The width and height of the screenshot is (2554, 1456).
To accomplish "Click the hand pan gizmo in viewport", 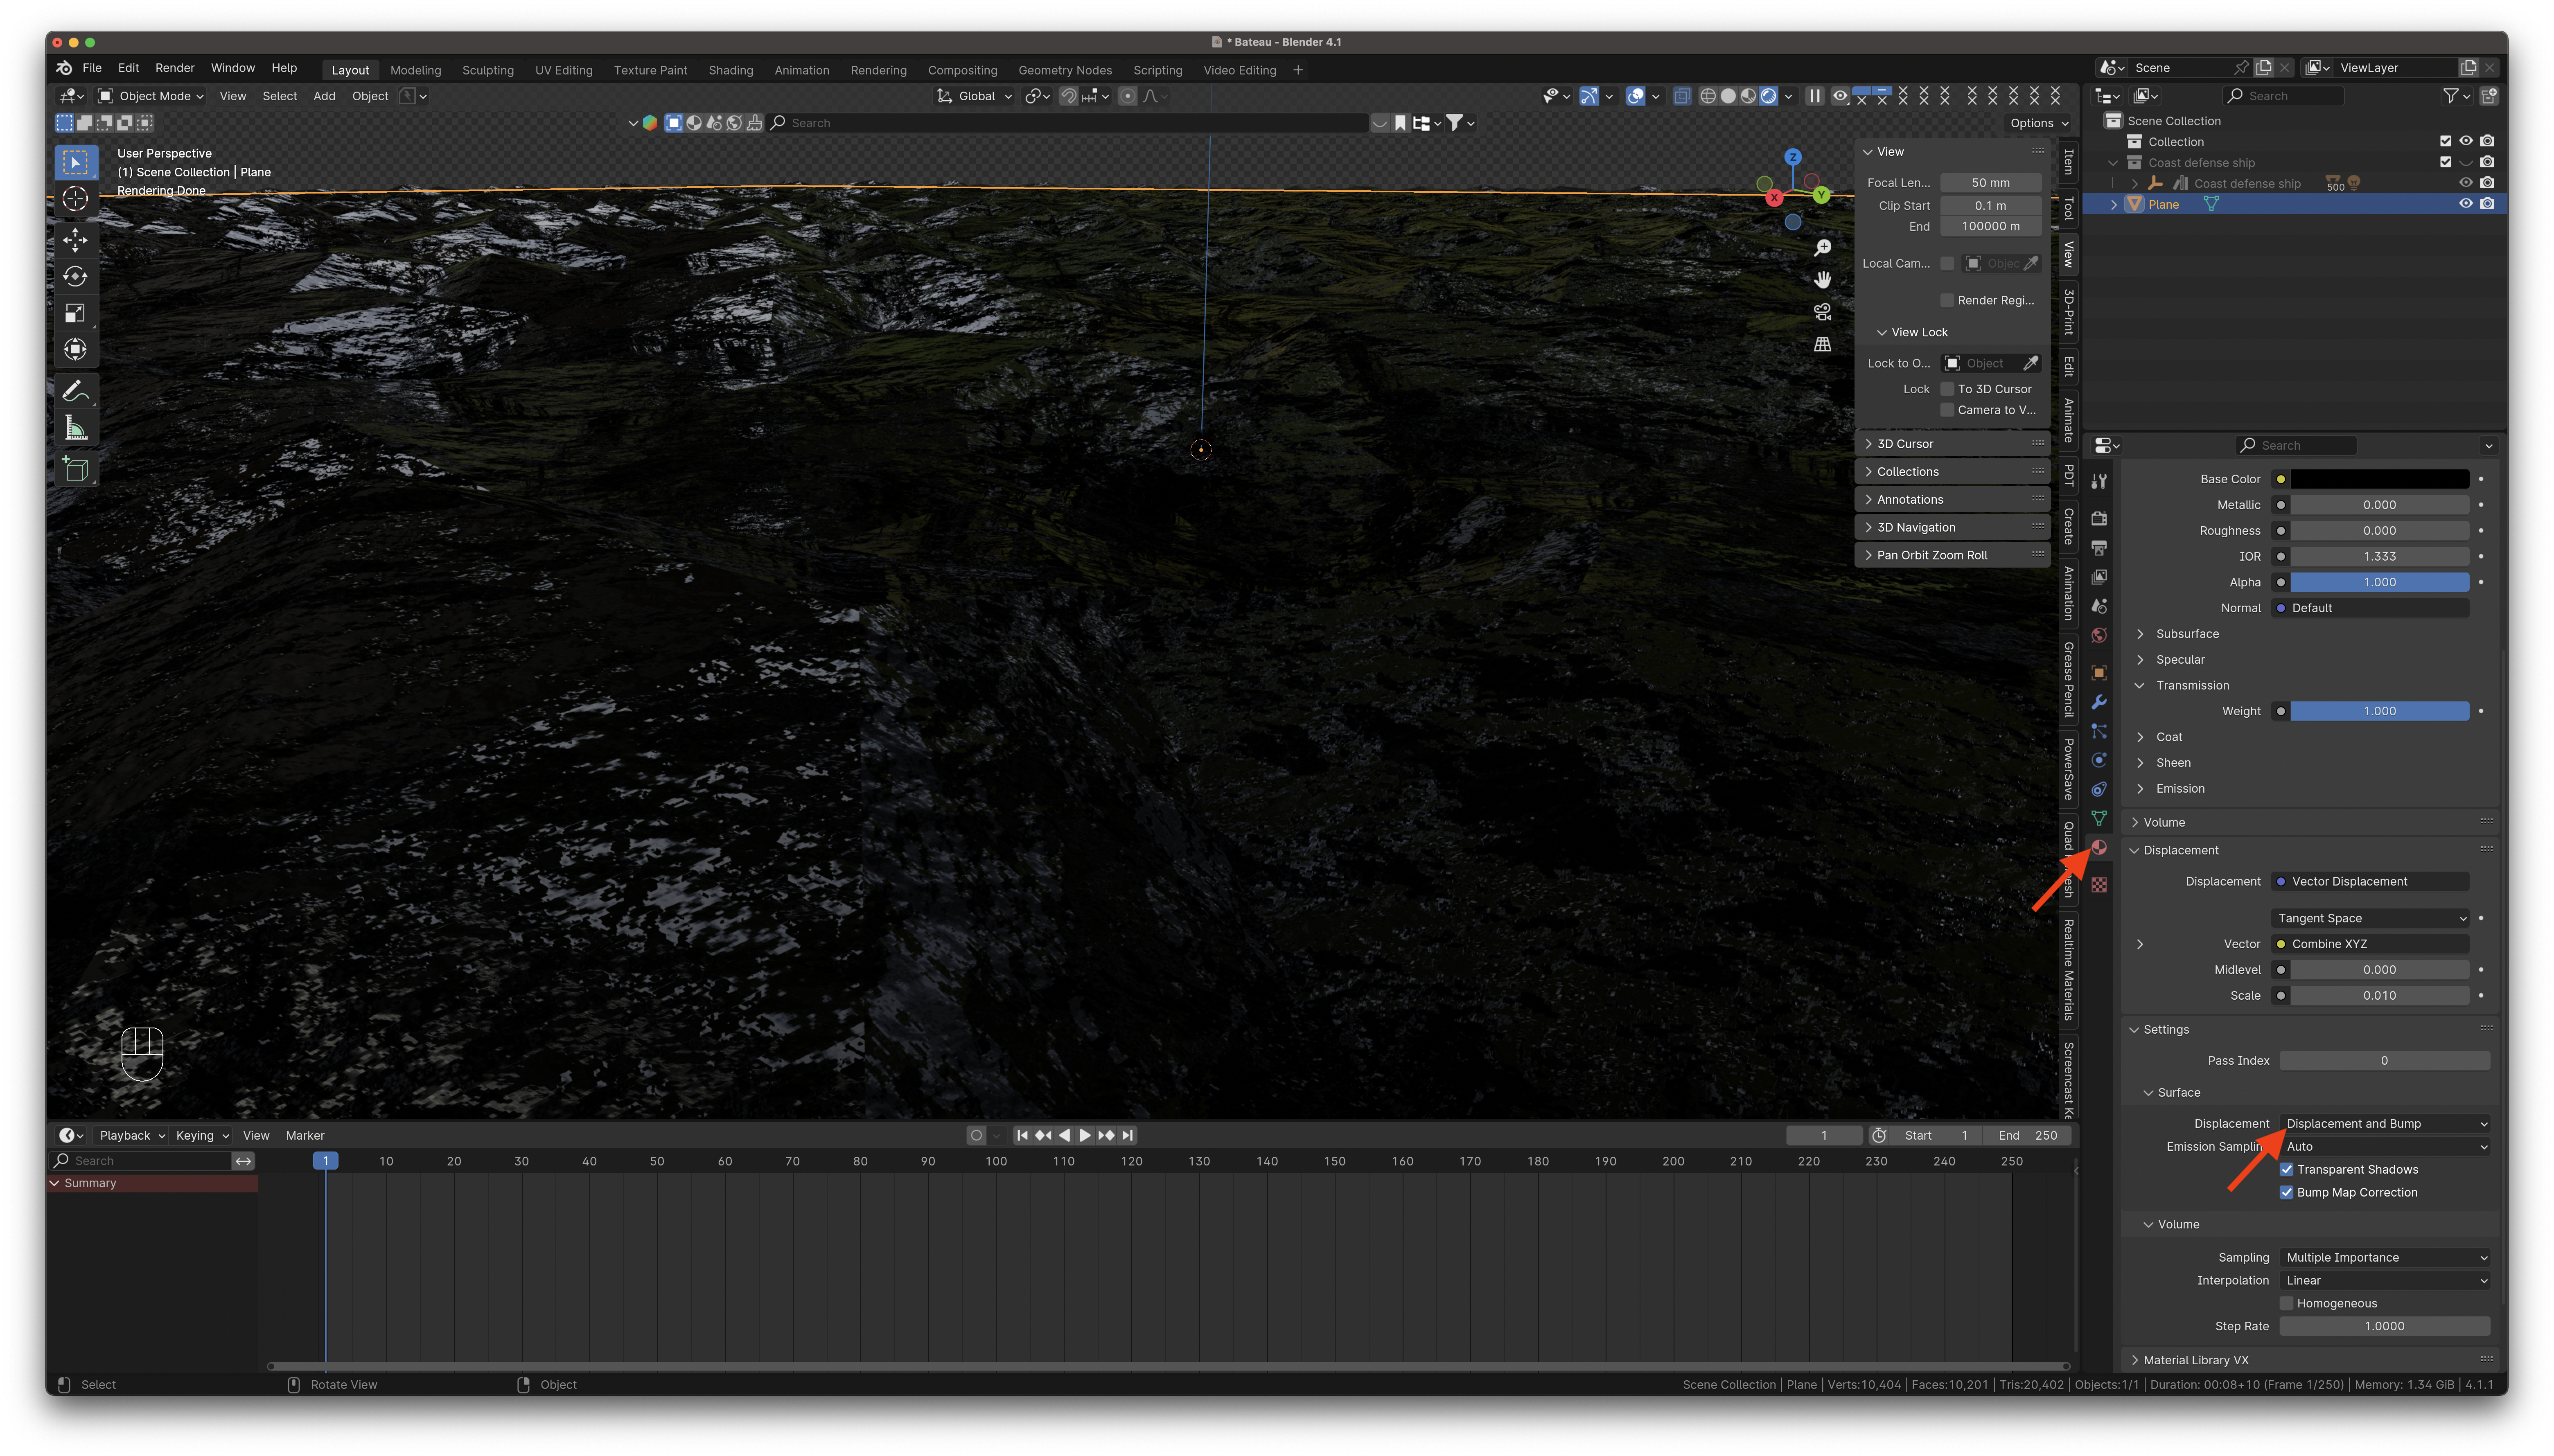I will coord(1822,280).
